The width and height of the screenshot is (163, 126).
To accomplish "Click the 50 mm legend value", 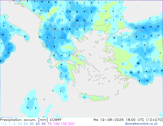I will pyautogui.click(x=43, y=124).
